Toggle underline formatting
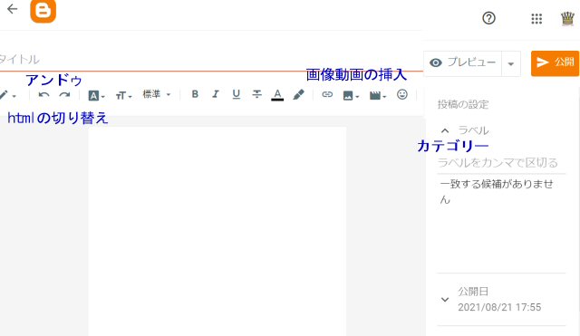 [236, 94]
